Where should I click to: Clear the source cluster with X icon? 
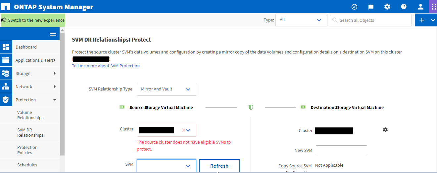184,130
